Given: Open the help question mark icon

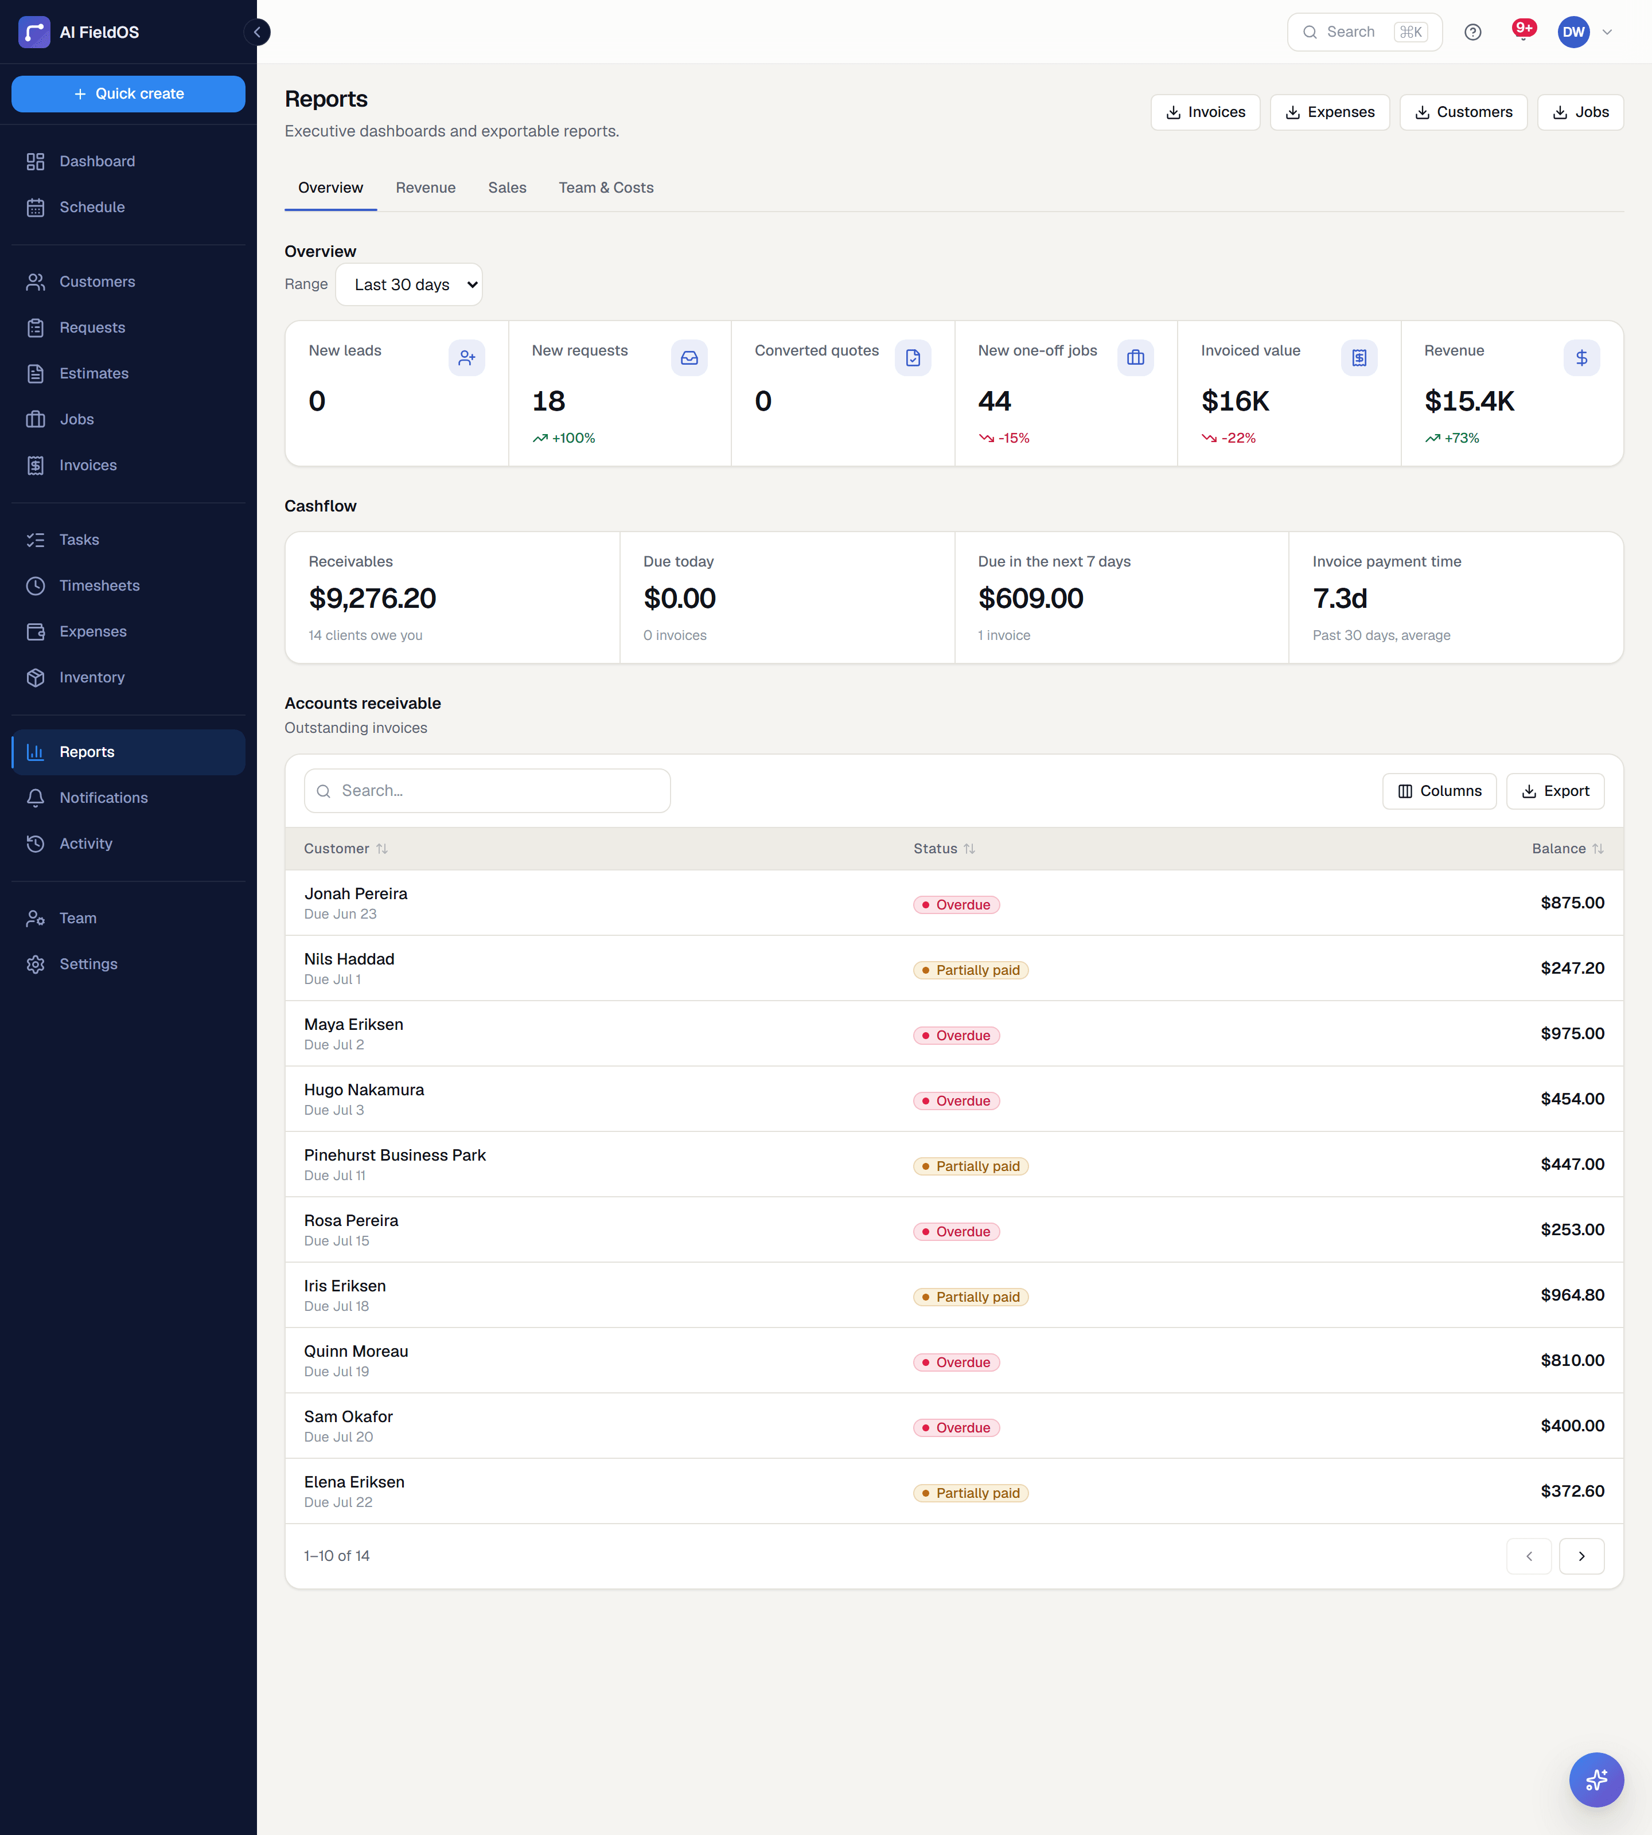Looking at the screenshot, I should pyautogui.click(x=1472, y=33).
